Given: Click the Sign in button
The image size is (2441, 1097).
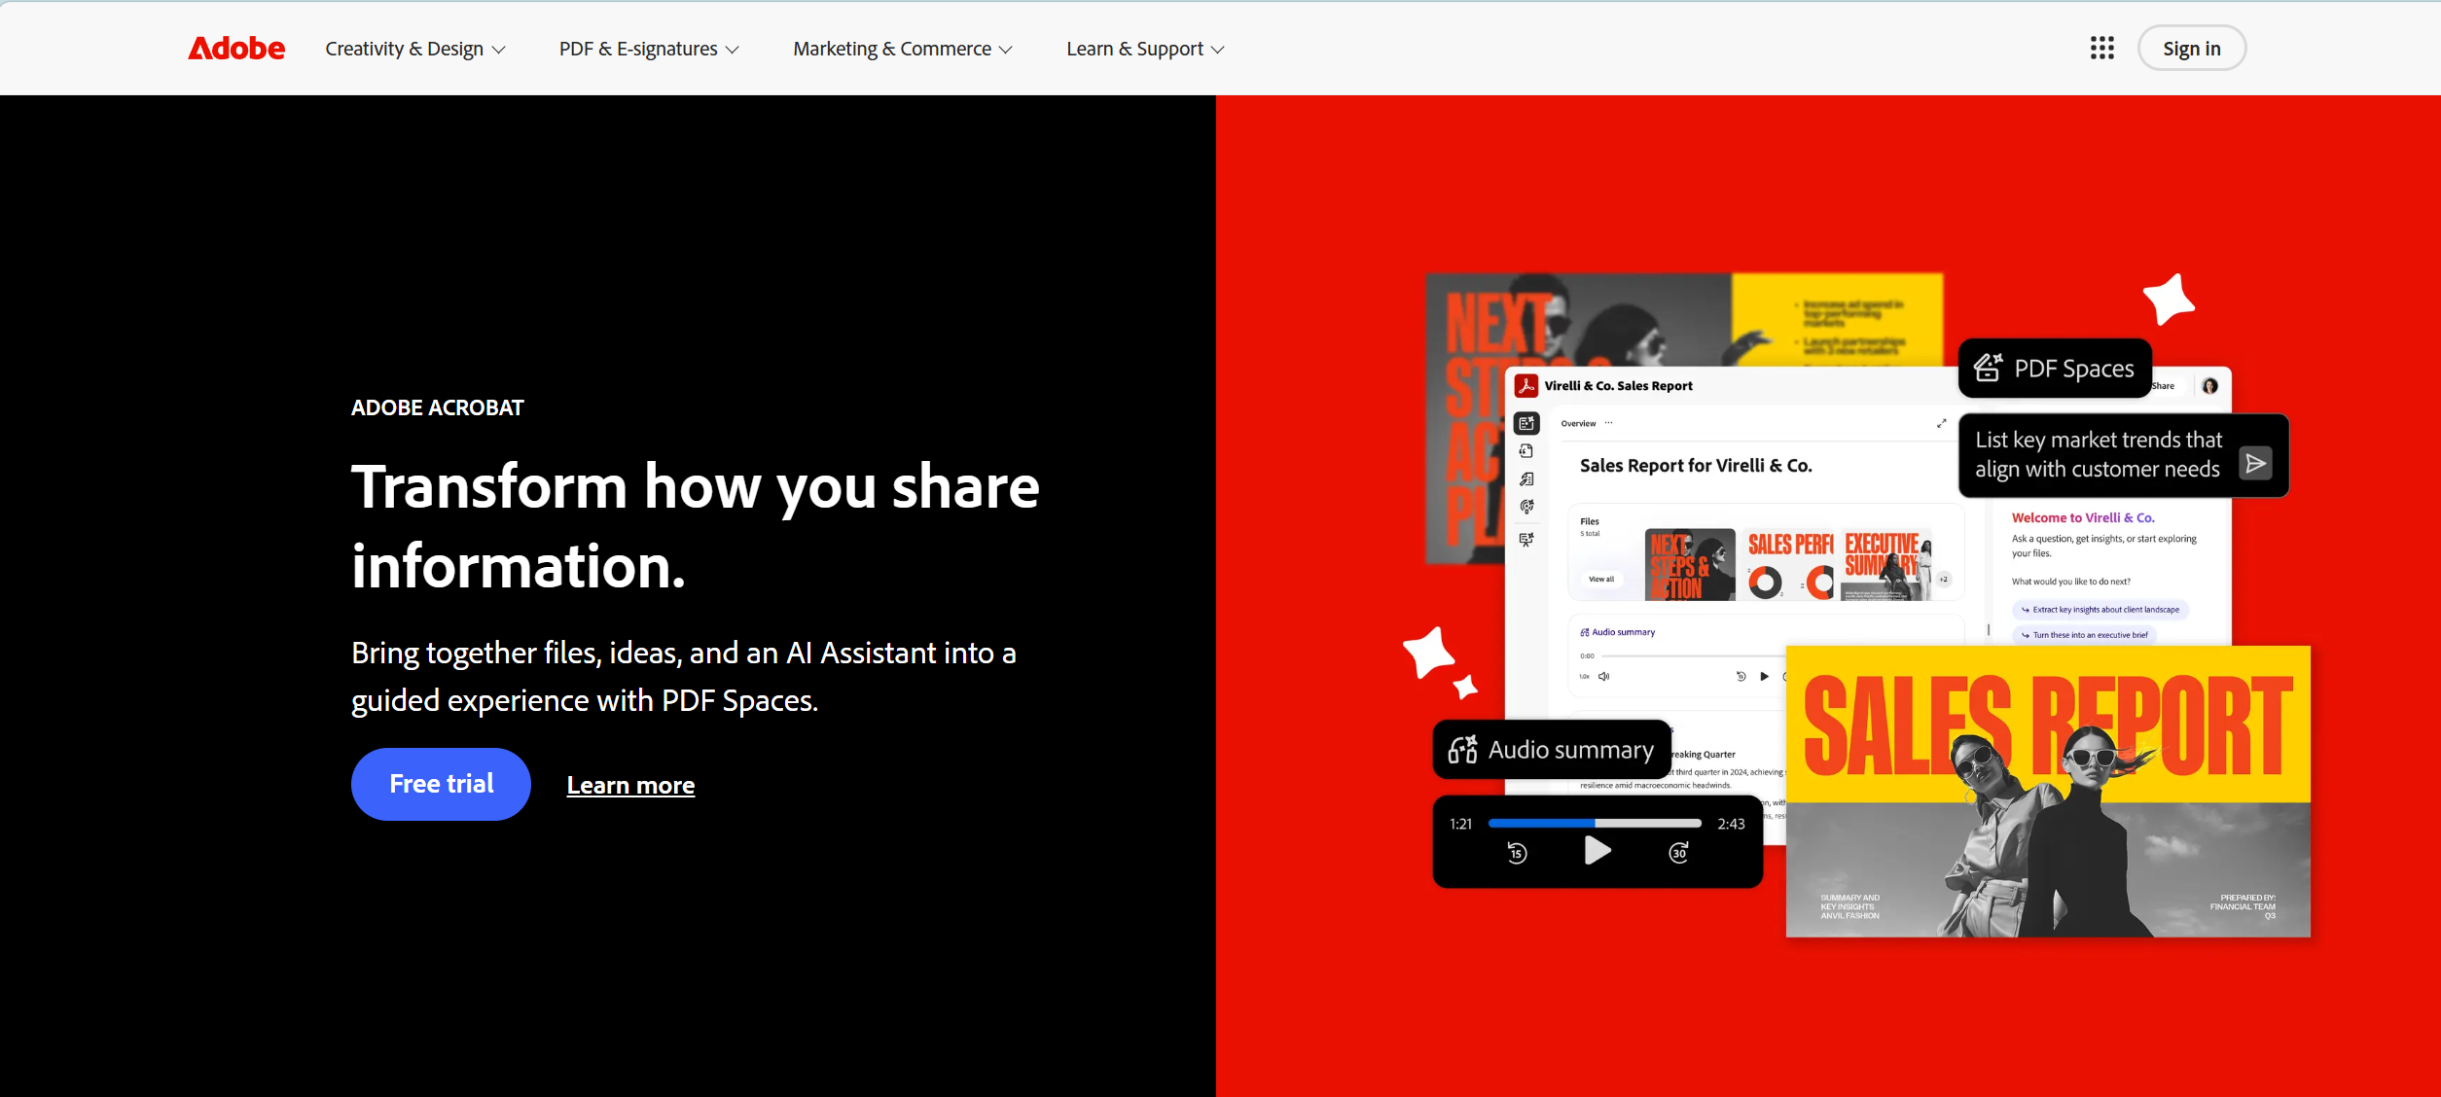Looking at the screenshot, I should pos(2191,48).
